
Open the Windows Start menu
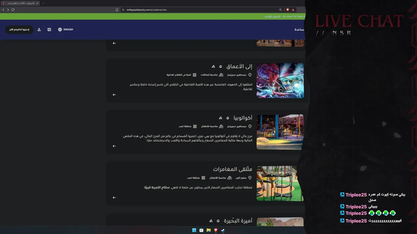pos(194,230)
